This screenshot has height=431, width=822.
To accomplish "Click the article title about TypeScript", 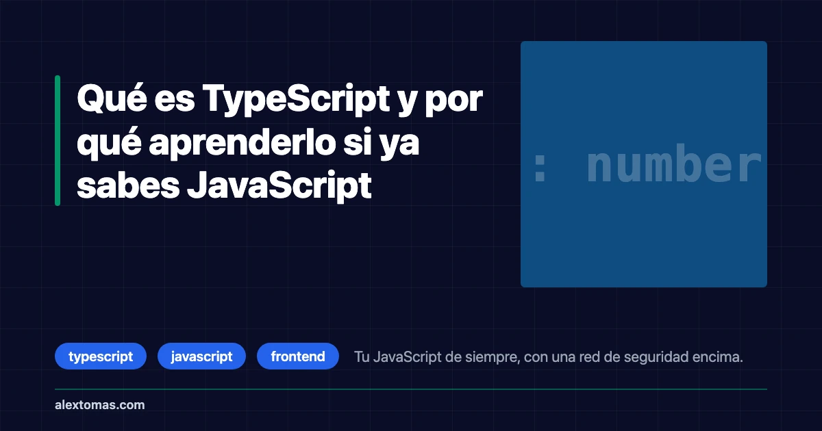I will pyautogui.click(x=279, y=142).
